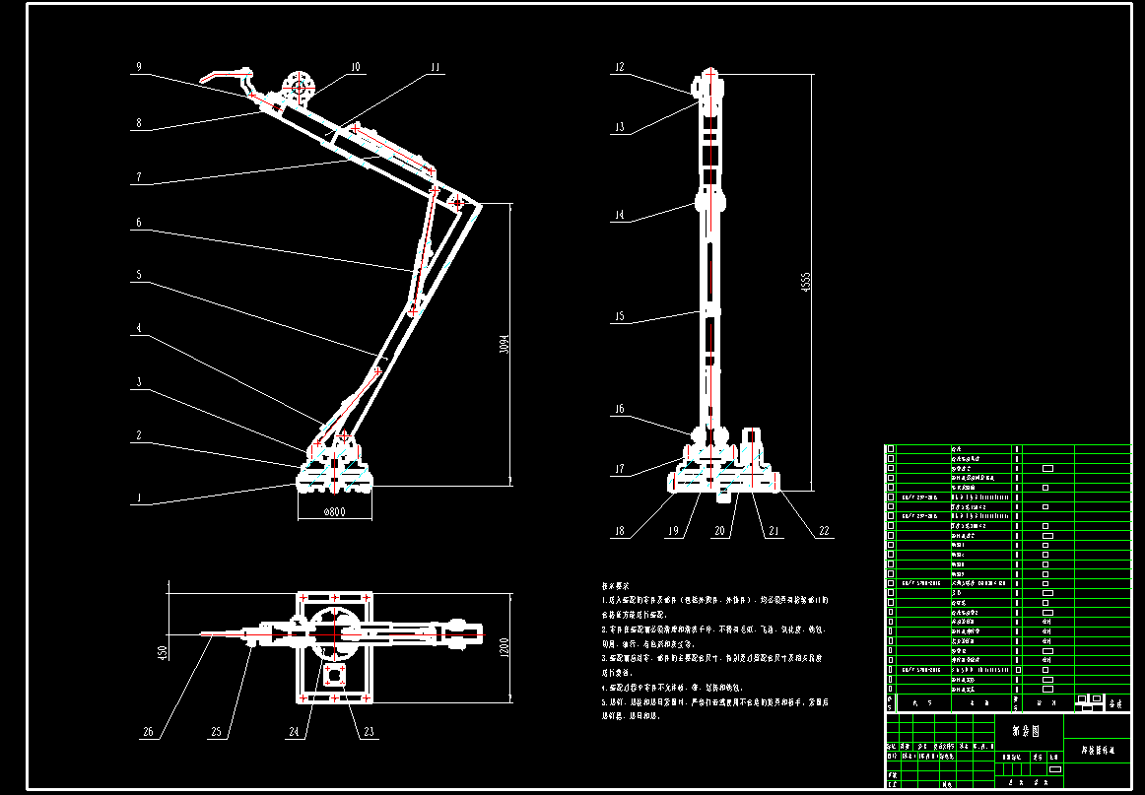Screen dimensions: 1145x795
Task: Click the first GB/T 297 standard entry
Action: 921,496
